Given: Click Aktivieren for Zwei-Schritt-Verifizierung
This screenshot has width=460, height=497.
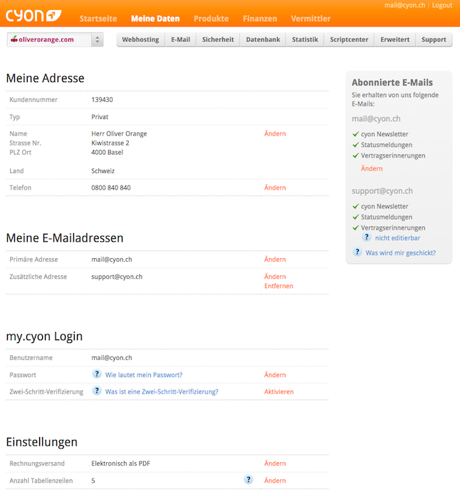Looking at the screenshot, I should tap(279, 391).
